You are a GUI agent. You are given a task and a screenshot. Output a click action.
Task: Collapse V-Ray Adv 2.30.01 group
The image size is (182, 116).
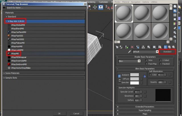click(x=7, y=21)
